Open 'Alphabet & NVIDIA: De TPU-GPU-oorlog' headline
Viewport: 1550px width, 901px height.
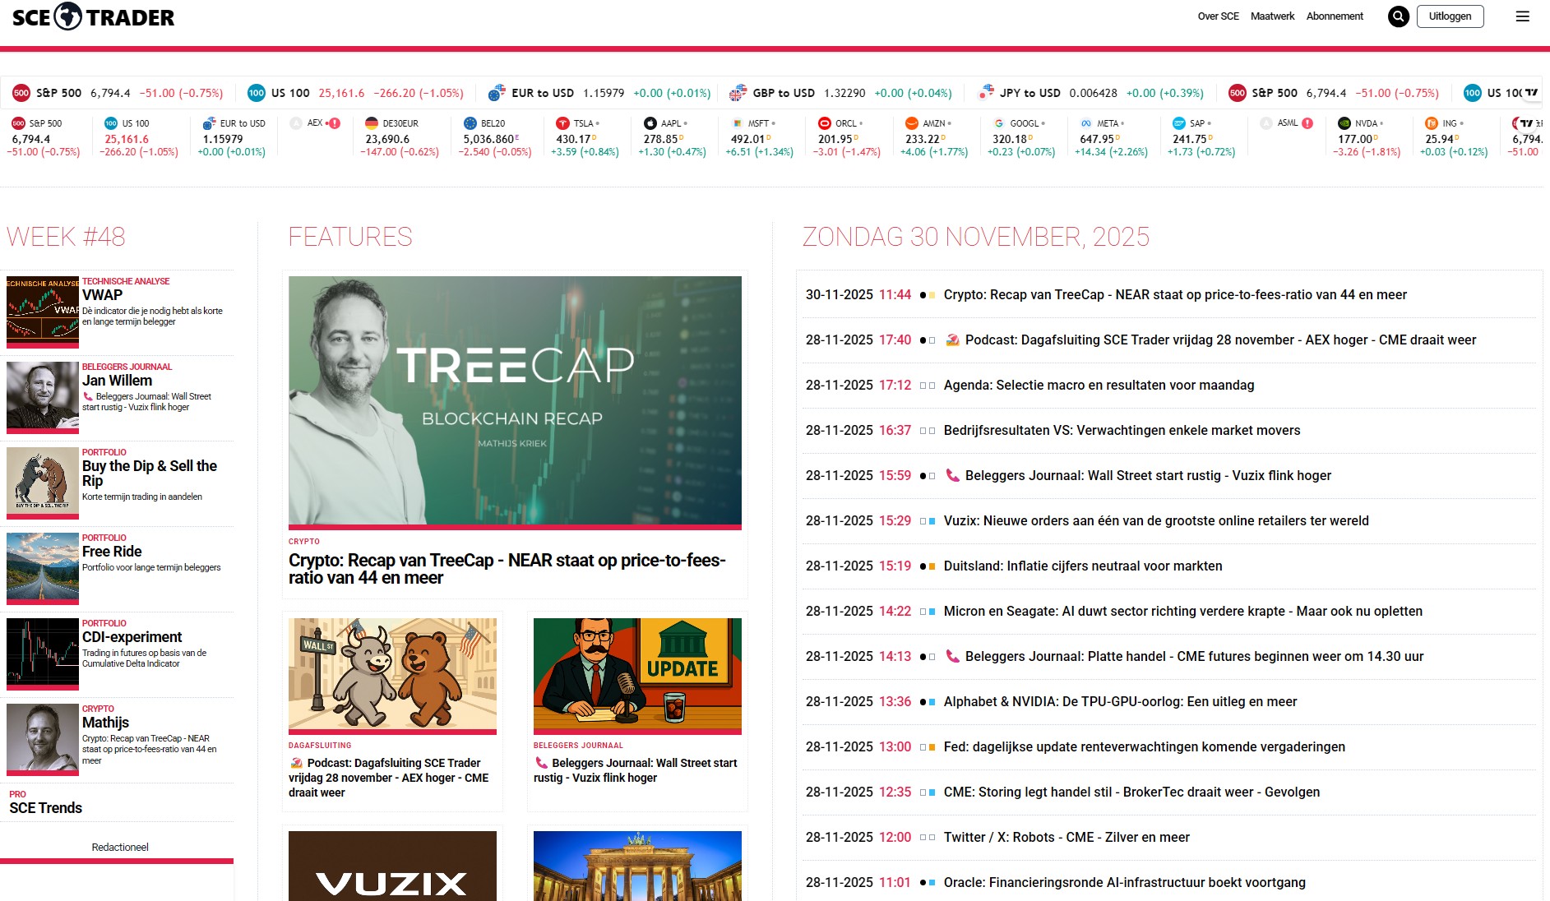pyautogui.click(x=1120, y=701)
